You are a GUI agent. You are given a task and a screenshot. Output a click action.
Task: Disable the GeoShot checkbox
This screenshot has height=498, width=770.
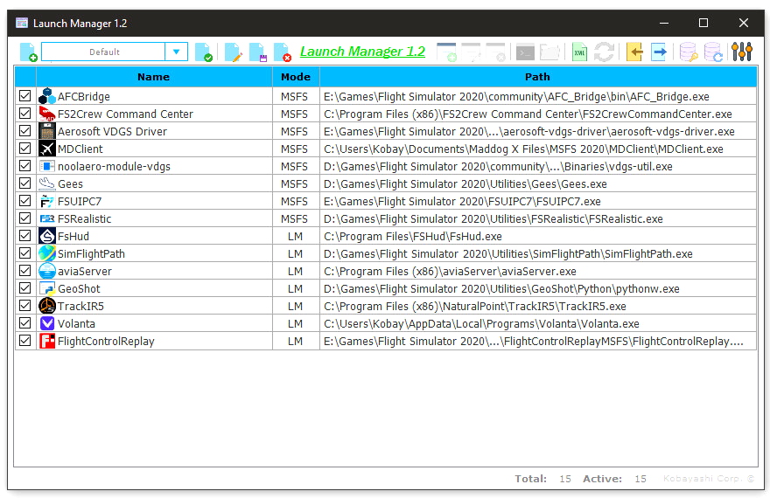25,288
